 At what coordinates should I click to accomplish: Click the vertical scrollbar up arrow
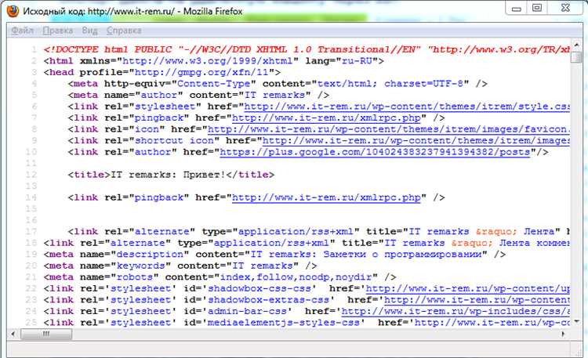576,44
